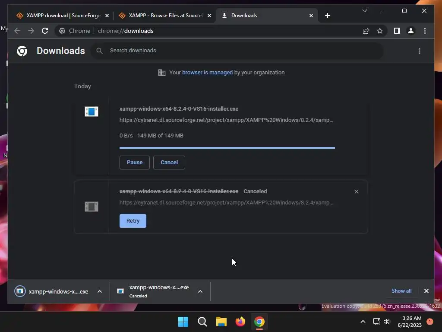Click the canceled download's greyed file icon
442x332 pixels.
click(92, 207)
